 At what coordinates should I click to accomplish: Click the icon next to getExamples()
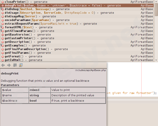(x=2, y=46)
